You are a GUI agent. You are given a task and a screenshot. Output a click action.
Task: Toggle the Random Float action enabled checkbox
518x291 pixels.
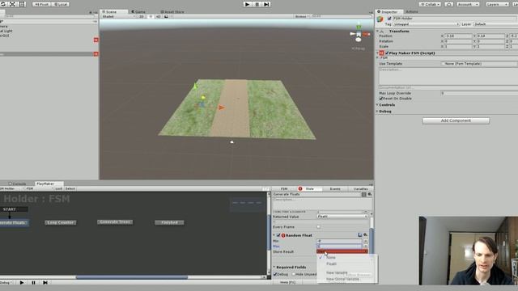(x=278, y=235)
